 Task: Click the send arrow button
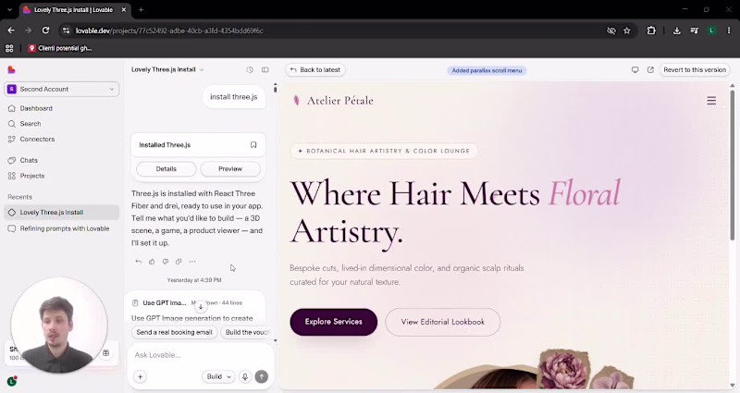262,376
